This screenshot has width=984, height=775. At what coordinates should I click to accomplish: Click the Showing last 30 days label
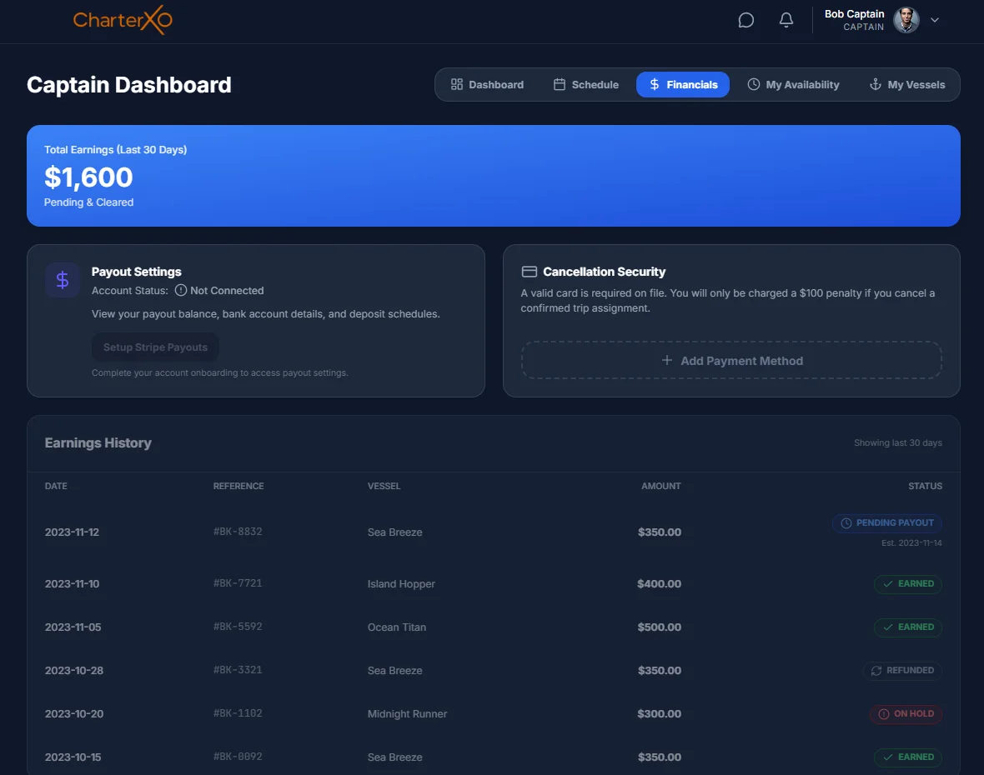click(897, 442)
